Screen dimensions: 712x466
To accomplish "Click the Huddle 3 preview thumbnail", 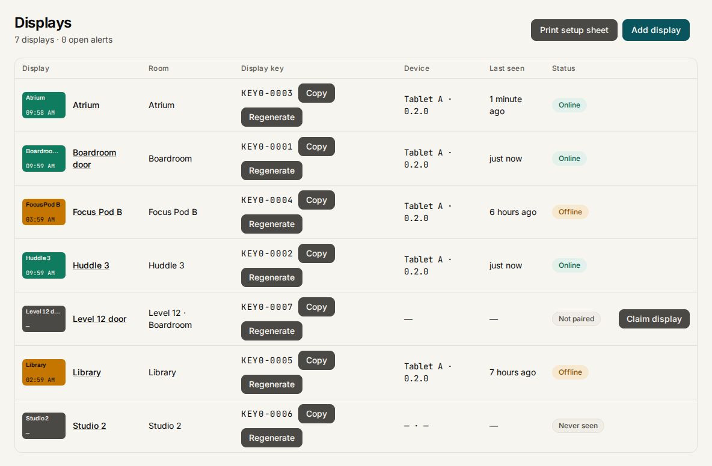I will point(43,265).
